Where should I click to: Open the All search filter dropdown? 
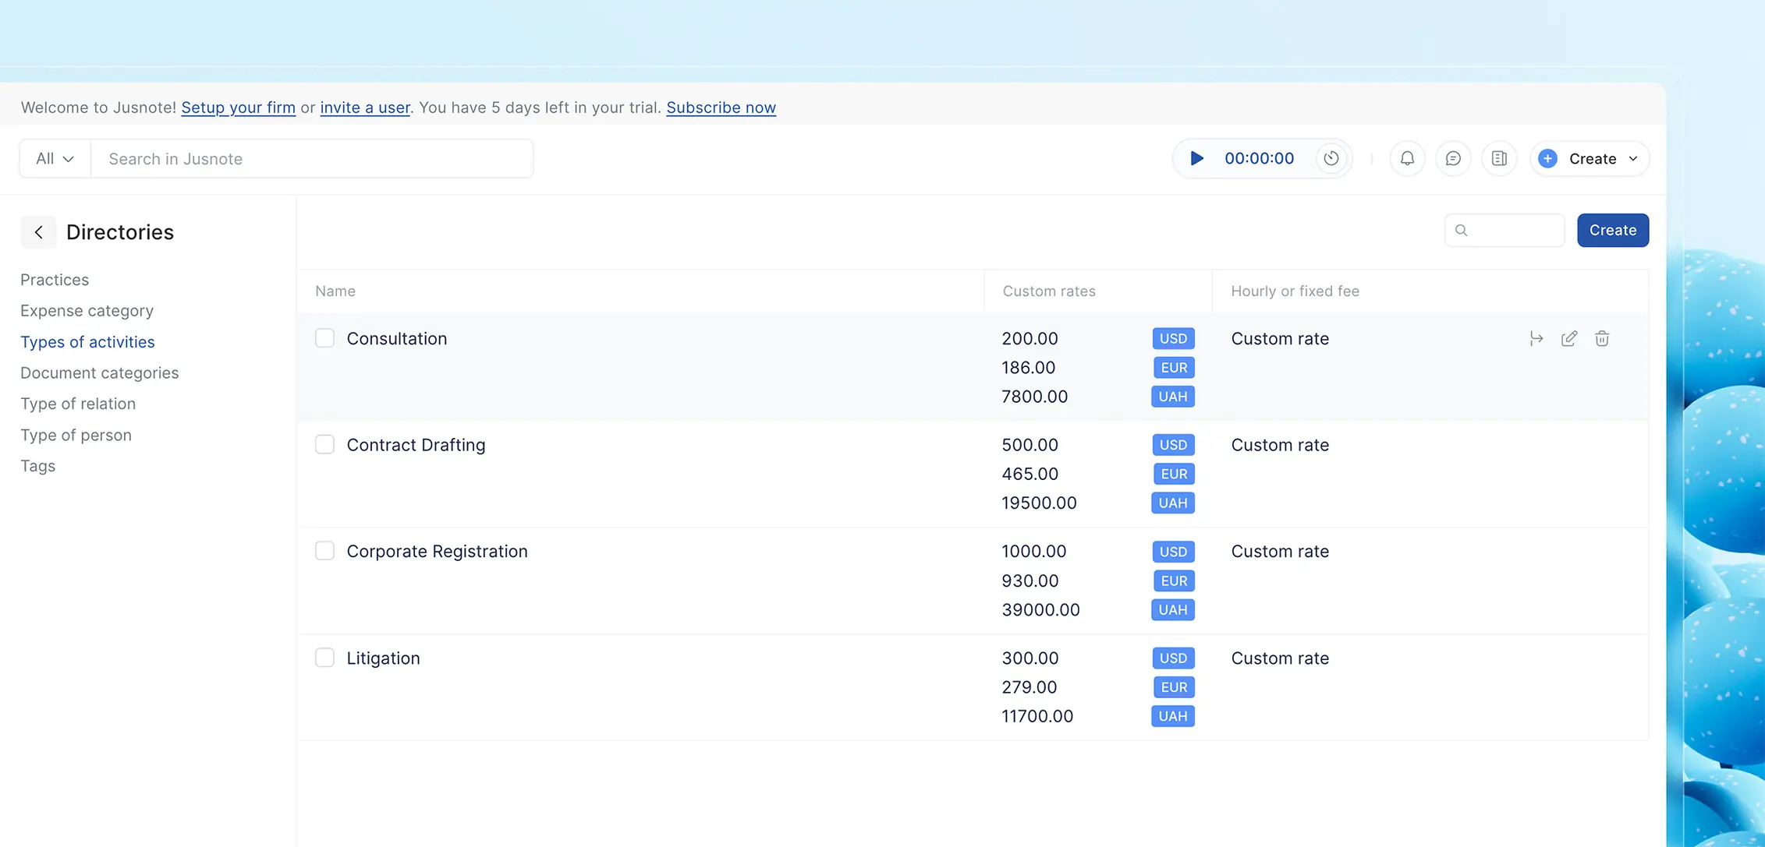click(55, 158)
